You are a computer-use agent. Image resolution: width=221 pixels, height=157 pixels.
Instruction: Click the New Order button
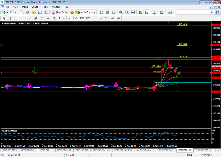(60, 12)
